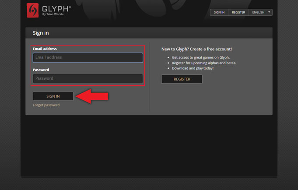Open the SIGN IN item in top navigation

tap(219, 12)
